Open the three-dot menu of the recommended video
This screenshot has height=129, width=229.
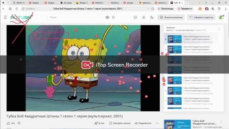click(221, 122)
